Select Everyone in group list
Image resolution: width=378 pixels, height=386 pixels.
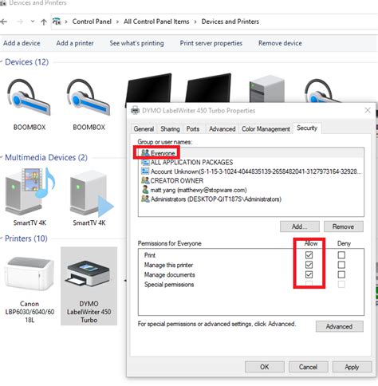[251, 153]
